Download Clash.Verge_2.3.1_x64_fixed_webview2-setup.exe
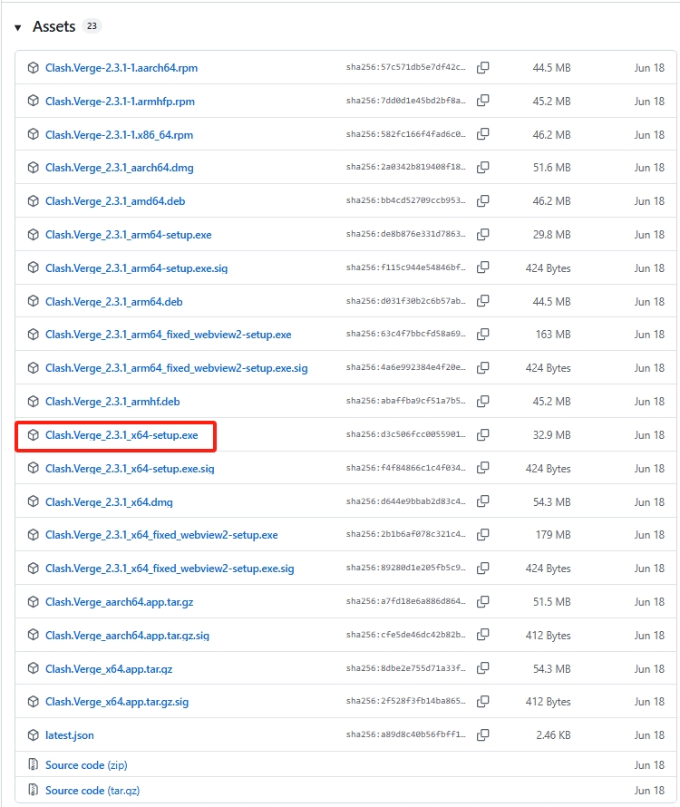Image resolution: width=680 pixels, height=807 pixels. tap(161, 535)
